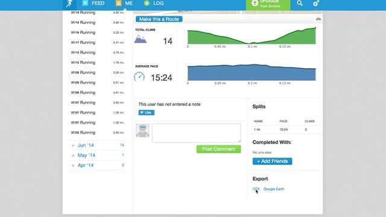
Task: Export activity as GPX
Action: pyautogui.click(x=256, y=189)
